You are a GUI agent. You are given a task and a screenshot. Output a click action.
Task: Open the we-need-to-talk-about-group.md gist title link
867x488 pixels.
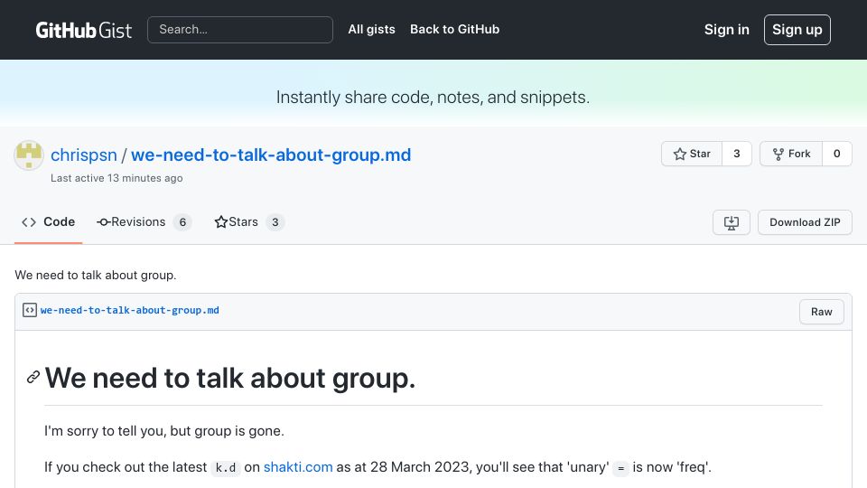pos(271,155)
